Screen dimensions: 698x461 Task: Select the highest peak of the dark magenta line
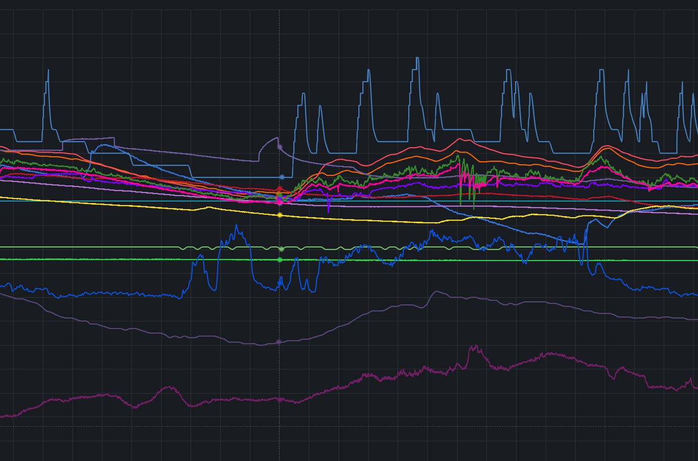coord(474,346)
